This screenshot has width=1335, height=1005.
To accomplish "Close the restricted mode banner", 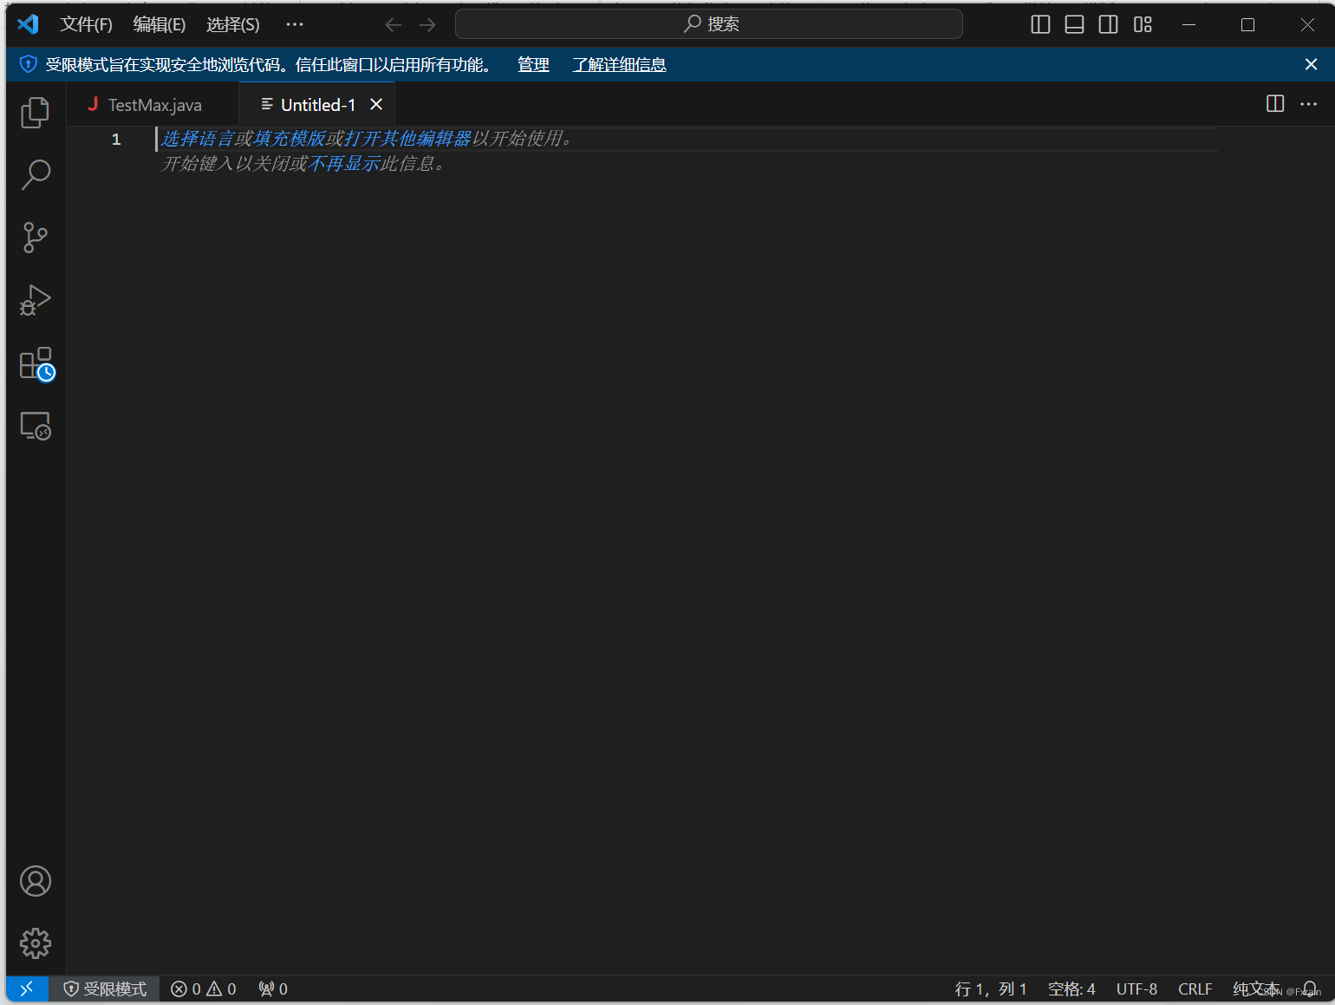I will 1311,64.
